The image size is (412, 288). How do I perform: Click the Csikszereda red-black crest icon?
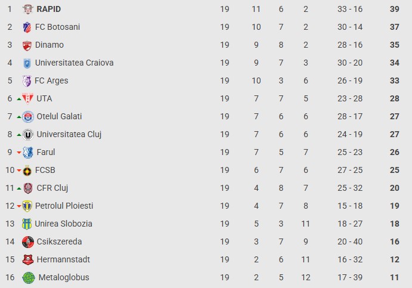point(27,242)
